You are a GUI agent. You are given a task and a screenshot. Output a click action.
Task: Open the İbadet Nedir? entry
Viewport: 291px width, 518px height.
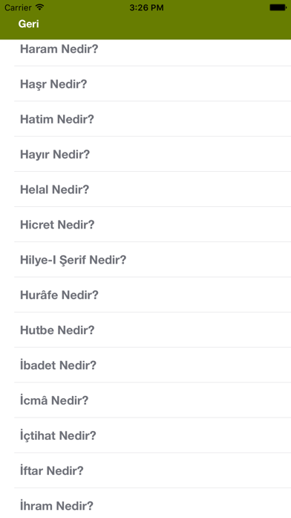(x=145, y=365)
